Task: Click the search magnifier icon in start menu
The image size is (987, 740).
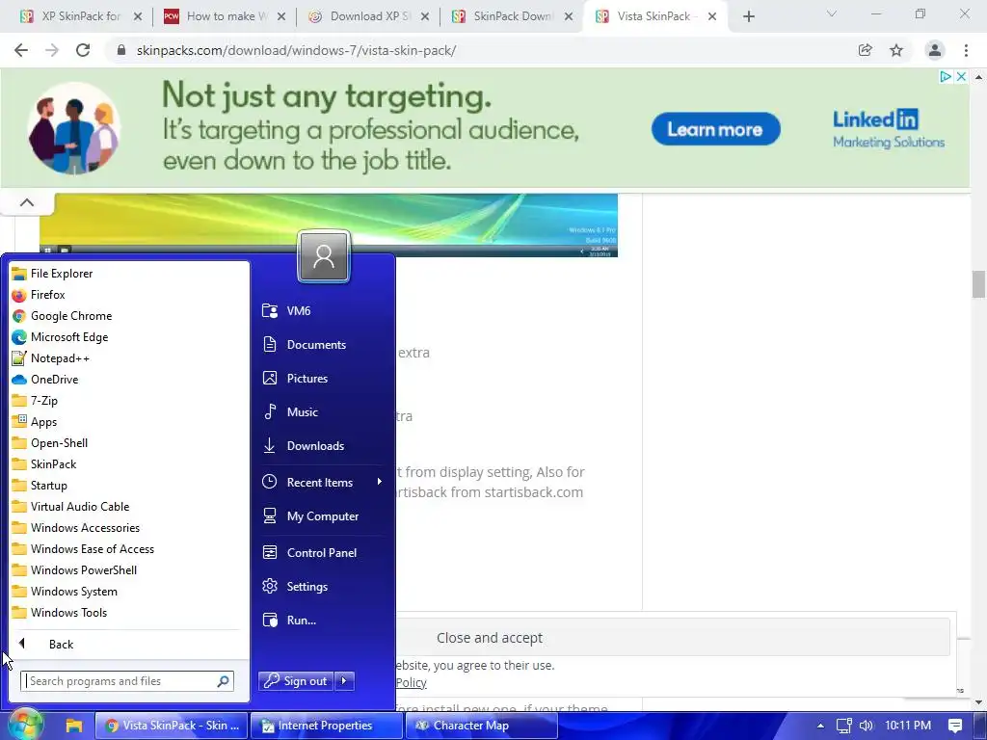Action: 224,681
